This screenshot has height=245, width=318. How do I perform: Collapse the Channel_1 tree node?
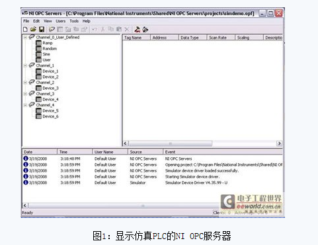point(25,65)
